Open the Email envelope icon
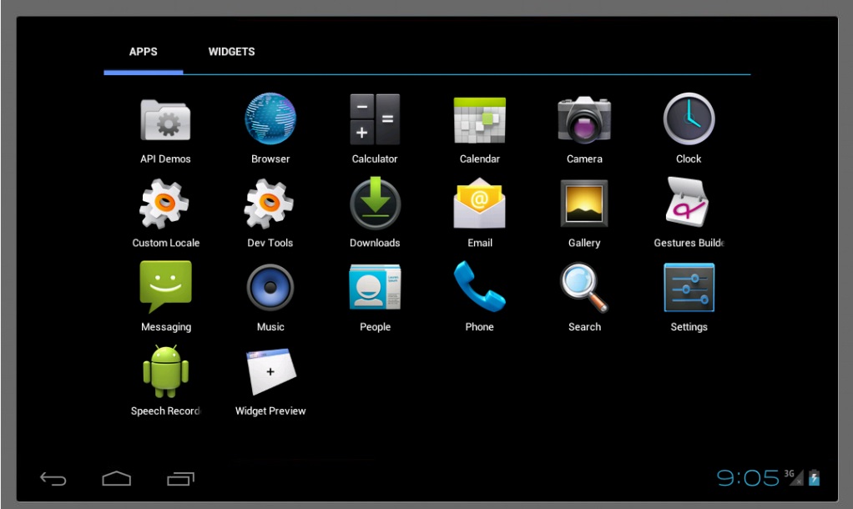The image size is (853, 509). (479, 203)
